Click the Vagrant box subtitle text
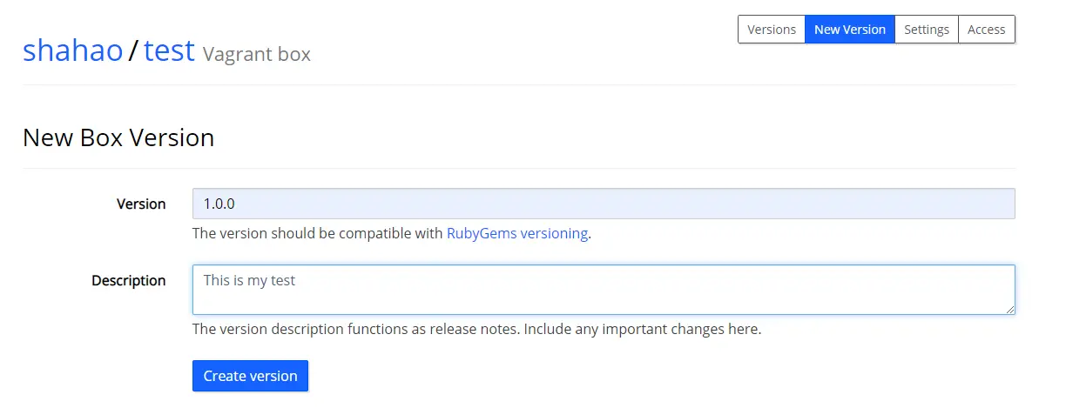The height and width of the screenshot is (408, 1066). coord(257,54)
